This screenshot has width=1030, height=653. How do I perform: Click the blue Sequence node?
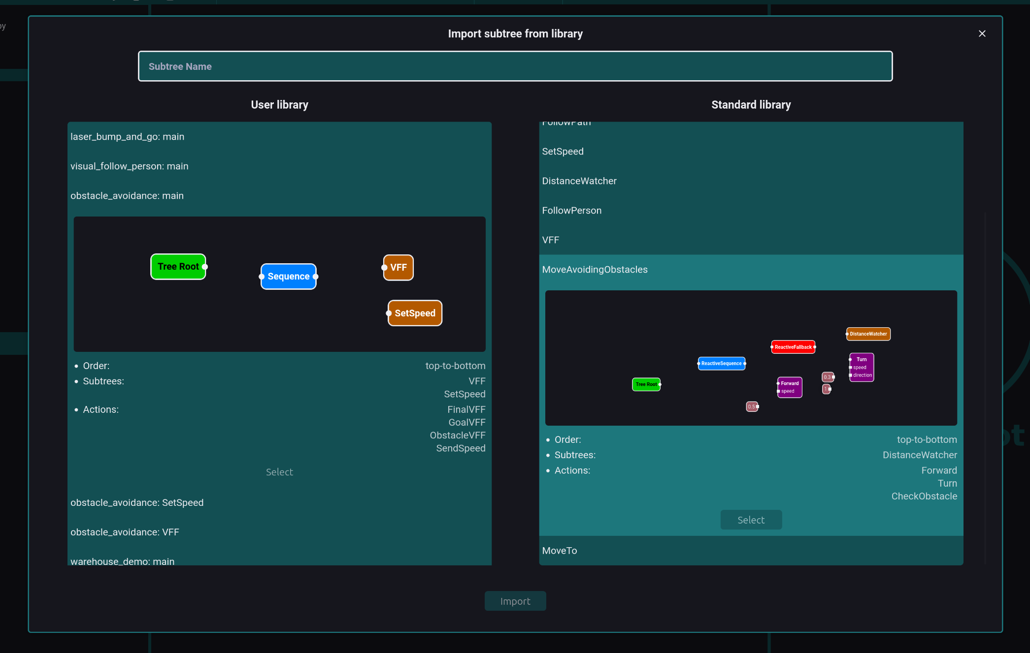pyautogui.click(x=288, y=277)
